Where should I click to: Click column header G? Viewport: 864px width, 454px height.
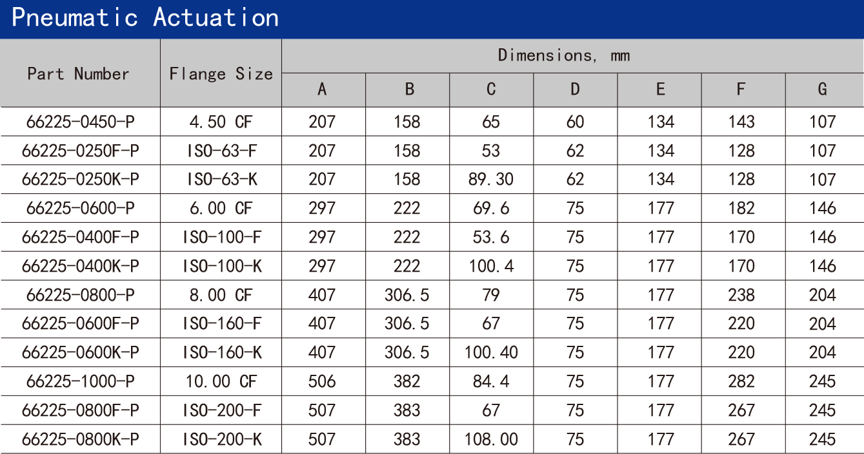[x=822, y=90]
